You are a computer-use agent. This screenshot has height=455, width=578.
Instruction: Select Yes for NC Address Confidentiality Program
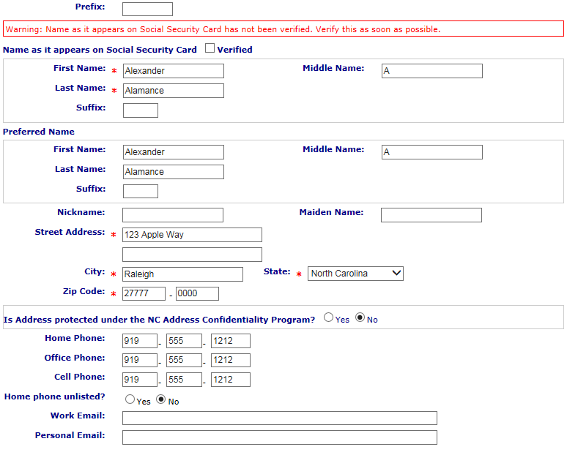coord(329,318)
